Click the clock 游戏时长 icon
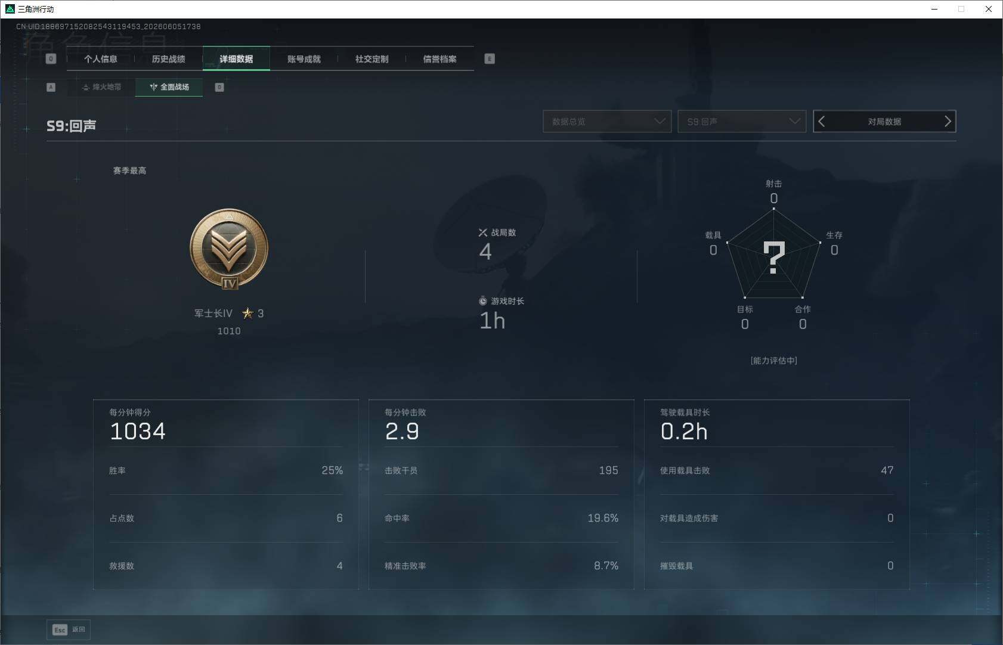The image size is (1003, 645). point(483,301)
